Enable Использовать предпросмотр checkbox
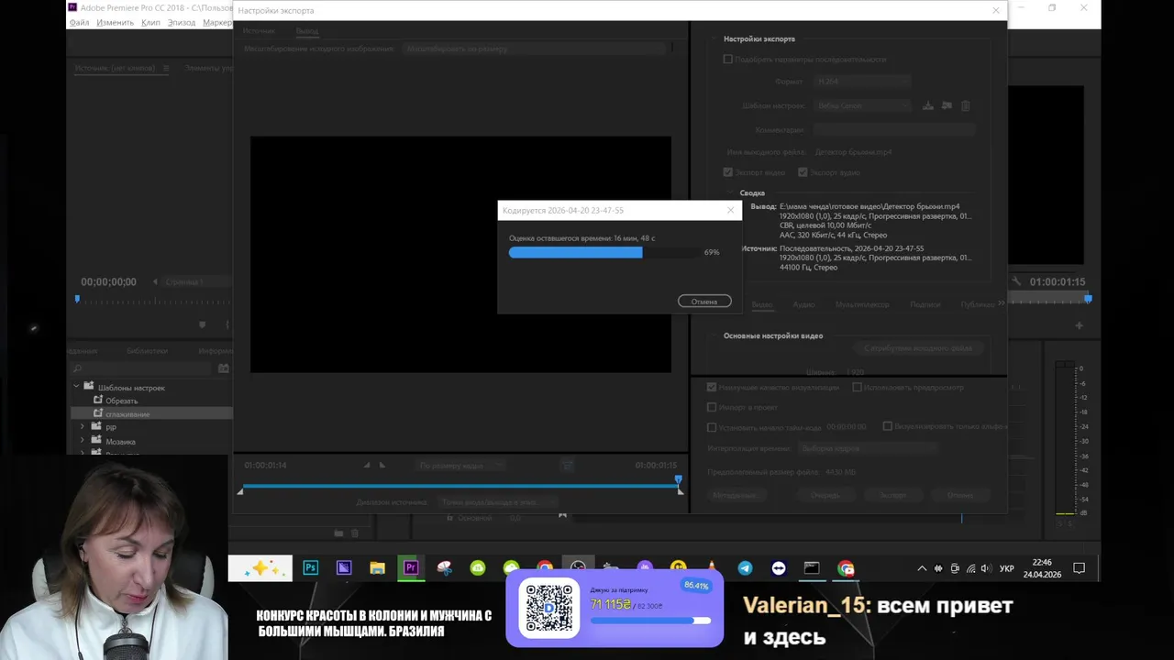This screenshot has width=1174, height=660. click(858, 387)
